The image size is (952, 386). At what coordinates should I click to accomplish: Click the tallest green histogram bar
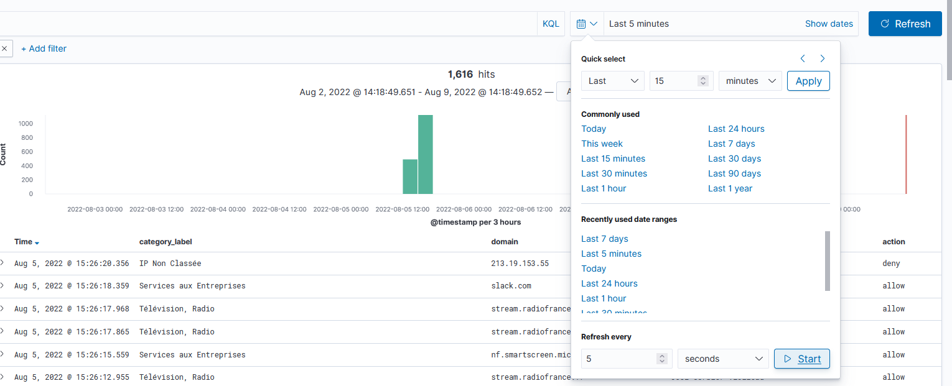click(425, 154)
